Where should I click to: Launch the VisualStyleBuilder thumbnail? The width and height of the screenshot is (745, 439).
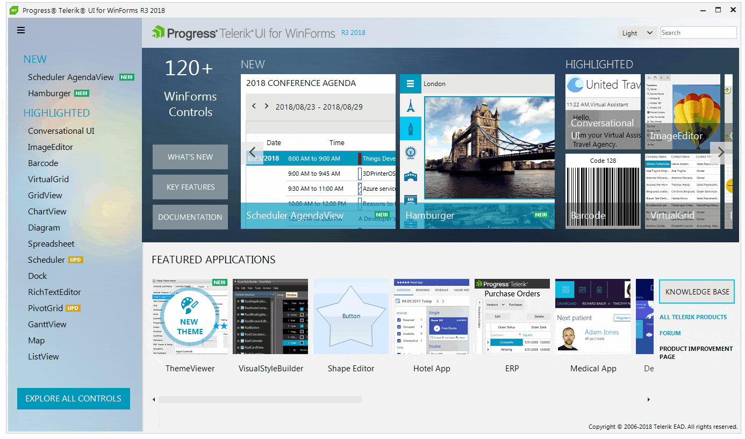[270, 316]
